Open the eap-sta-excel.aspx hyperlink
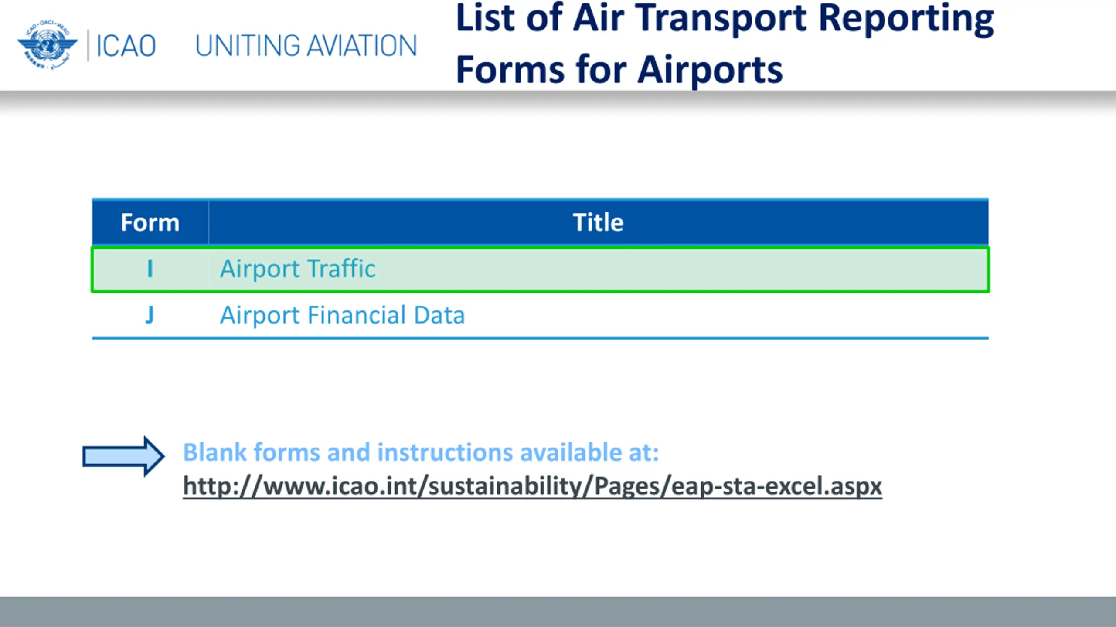The image size is (1116, 627). (532, 486)
